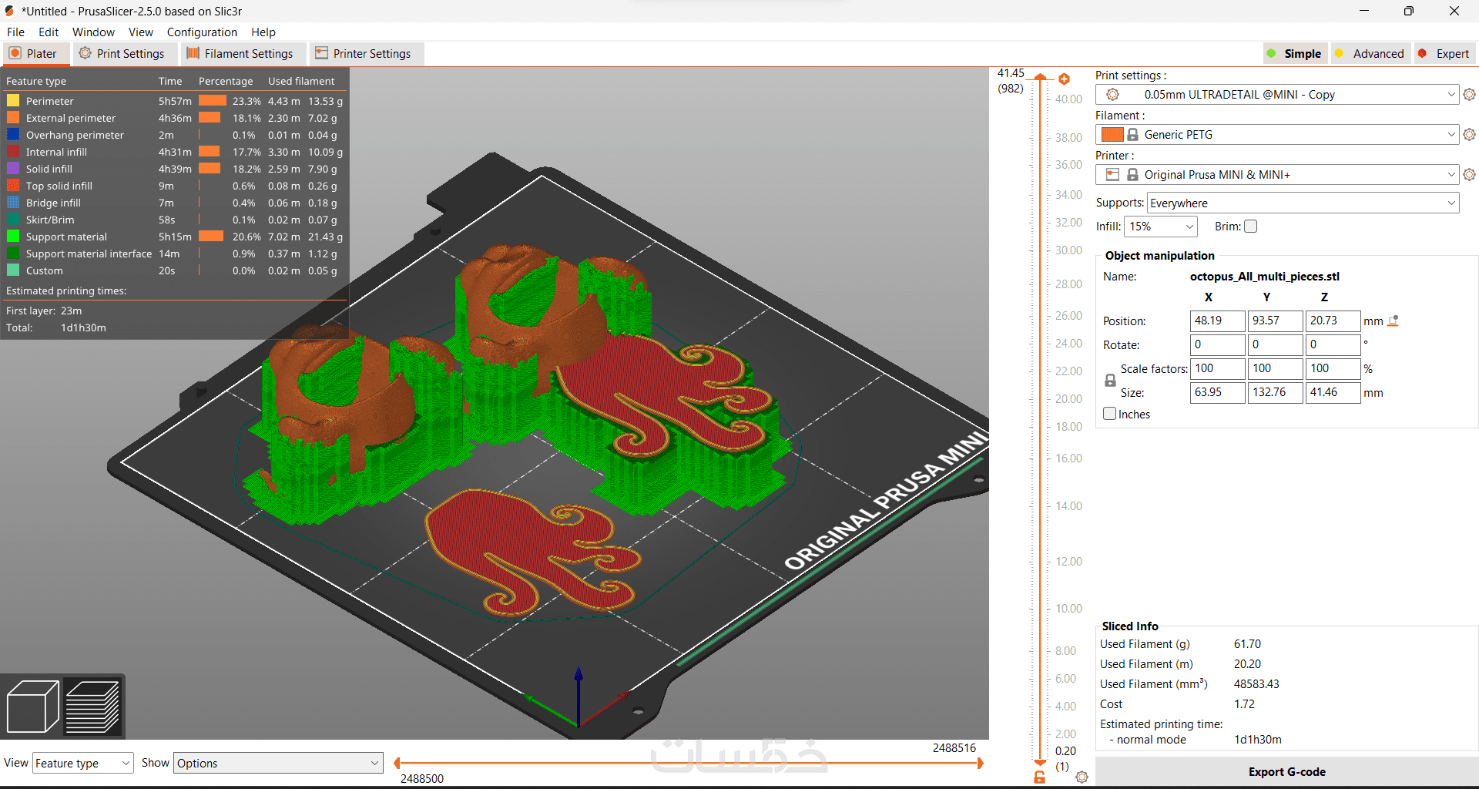
Task: Enable the Brim checkbox
Action: pos(1250,227)
